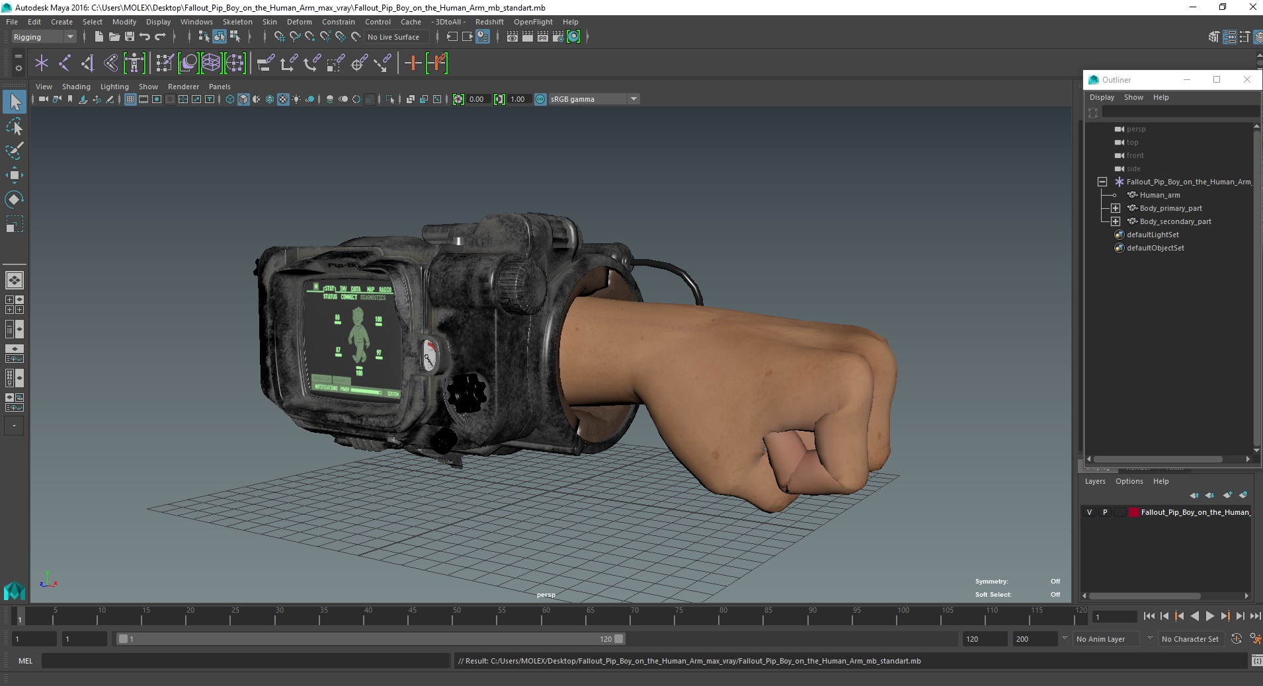The width and height of the screenshot is (1263, 686).
Task: Toggle the layer playback P box
Action: click(1105, 512)
